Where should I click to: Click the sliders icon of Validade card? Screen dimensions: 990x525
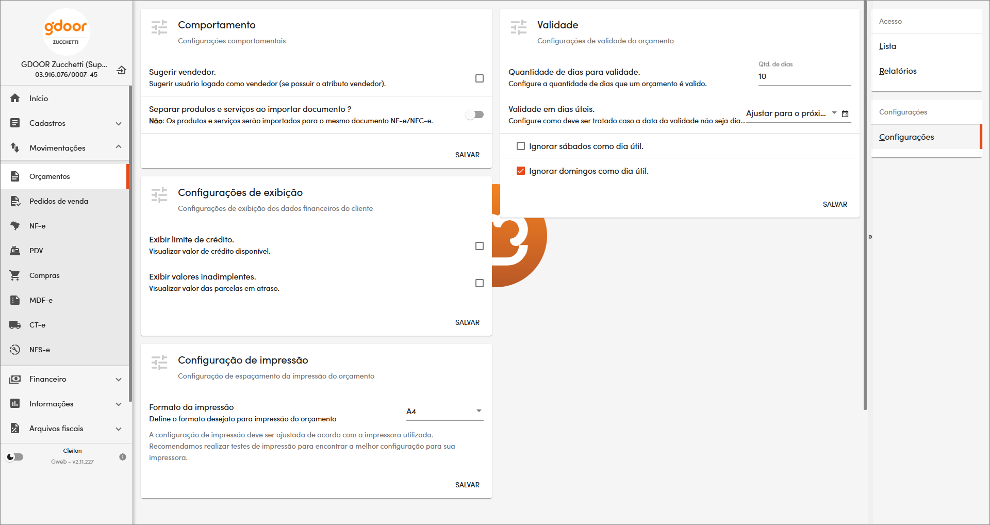coord(519,27)
